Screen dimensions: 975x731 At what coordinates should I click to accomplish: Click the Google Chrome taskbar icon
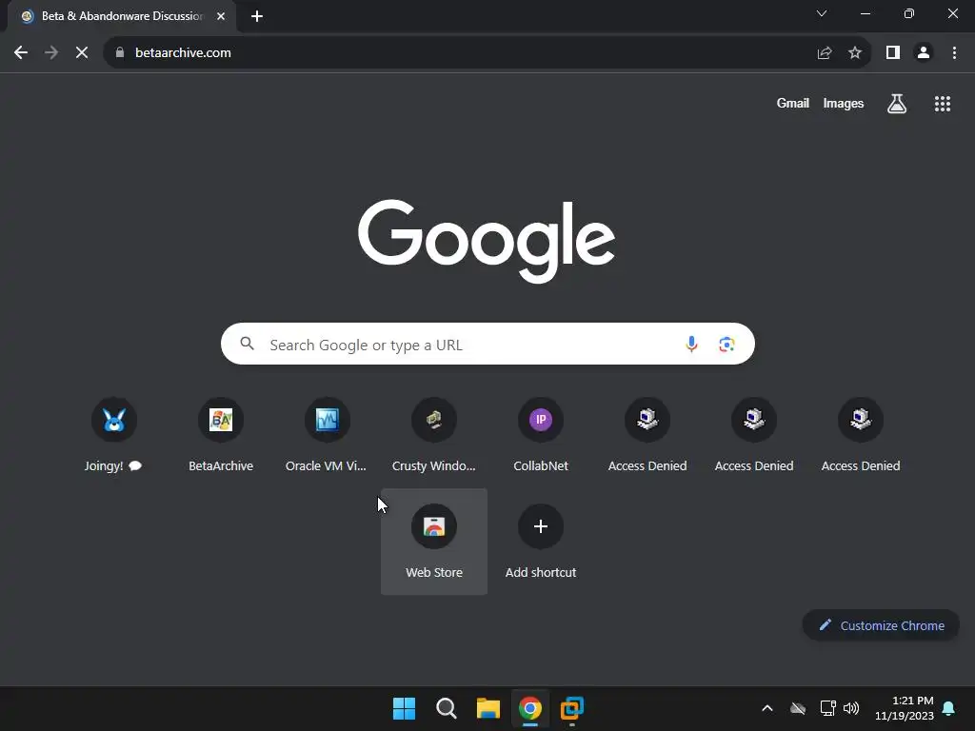click(530, 708)
